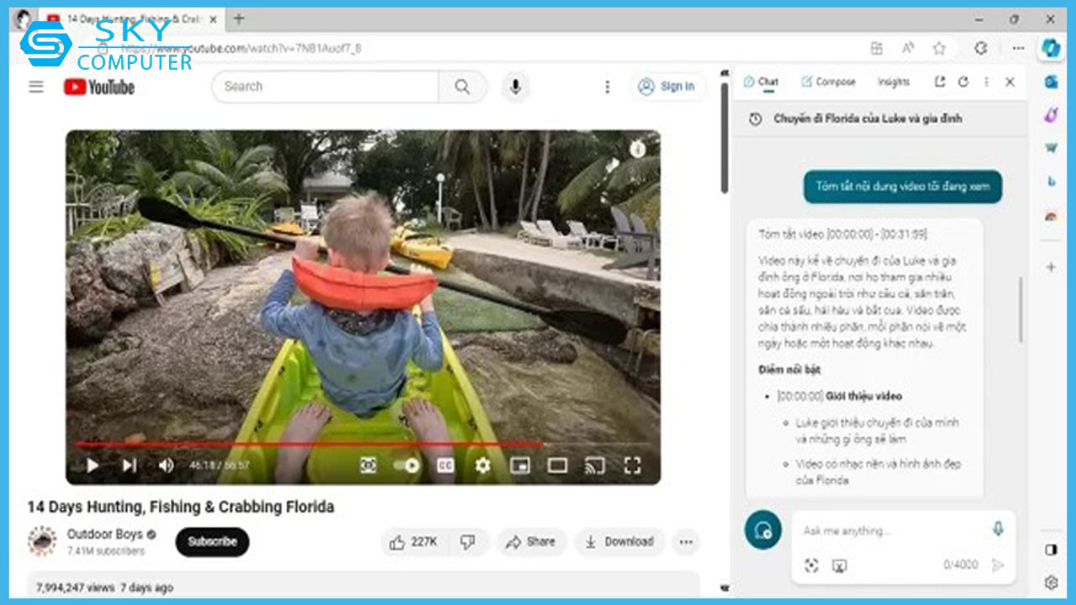Open the Read aloud icon in address bar
1076x605 pixels.
[908, 49]
